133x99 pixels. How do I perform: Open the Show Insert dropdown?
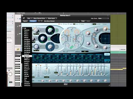tap(52, 18)
